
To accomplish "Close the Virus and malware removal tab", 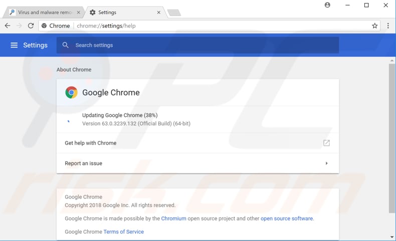I will coord(79,12).
